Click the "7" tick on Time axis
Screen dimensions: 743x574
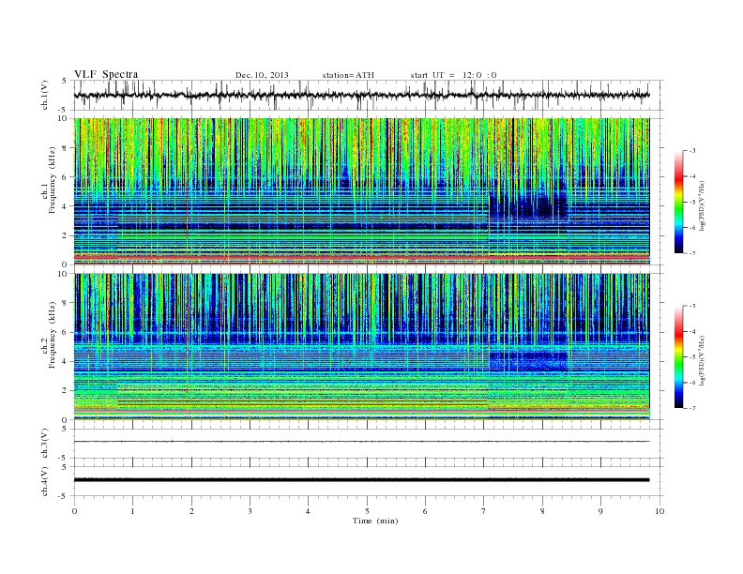point(484,511)
